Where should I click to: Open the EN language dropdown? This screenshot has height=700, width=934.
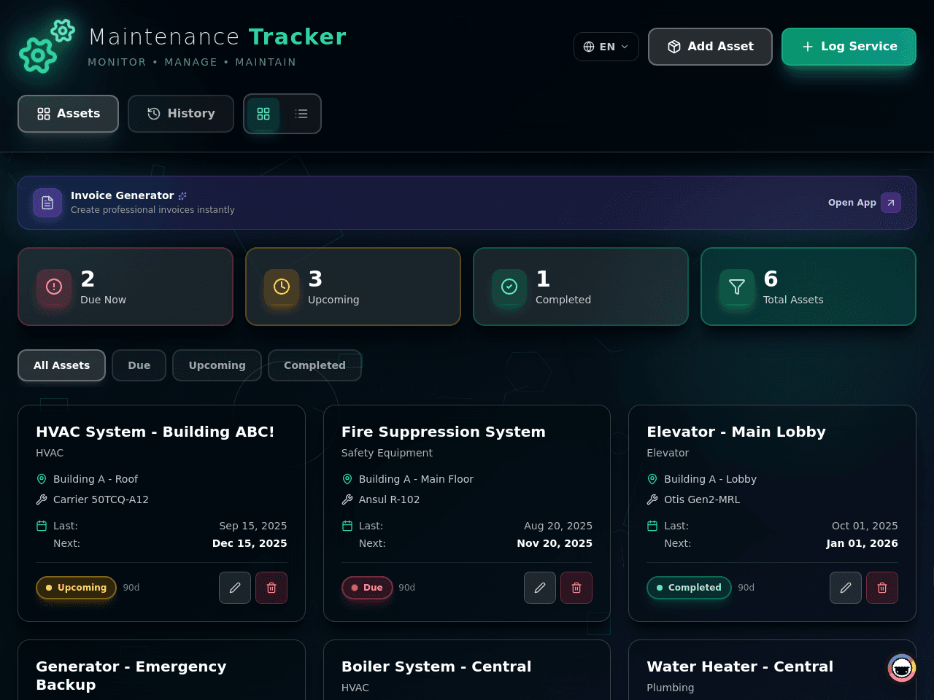pos(606,47)
